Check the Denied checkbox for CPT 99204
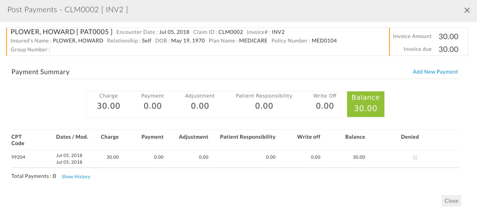Image resolution: width=477 pixels, height=211 pixels. click(415, 158)
